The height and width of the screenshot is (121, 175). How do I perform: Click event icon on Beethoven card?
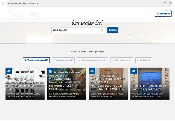click(x=9, y=71)
